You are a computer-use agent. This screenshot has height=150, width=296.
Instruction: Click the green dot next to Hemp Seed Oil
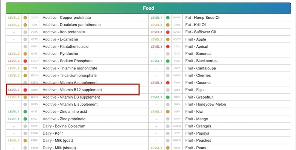[x=168, y=18]
